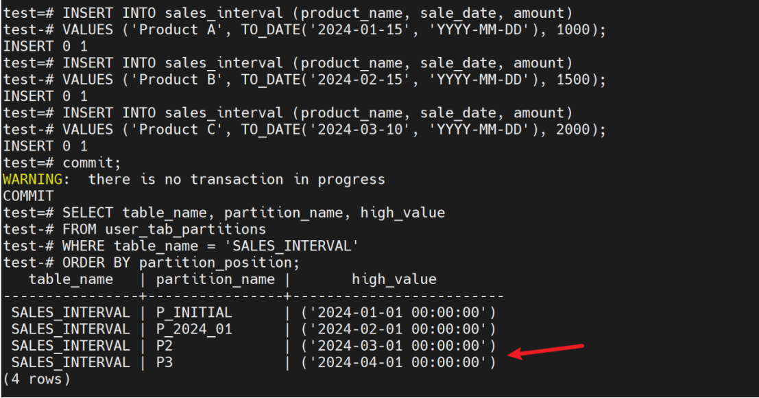
Task: Click the '2024-04-01 00:00:00' high value
Action: click(398, 362)
